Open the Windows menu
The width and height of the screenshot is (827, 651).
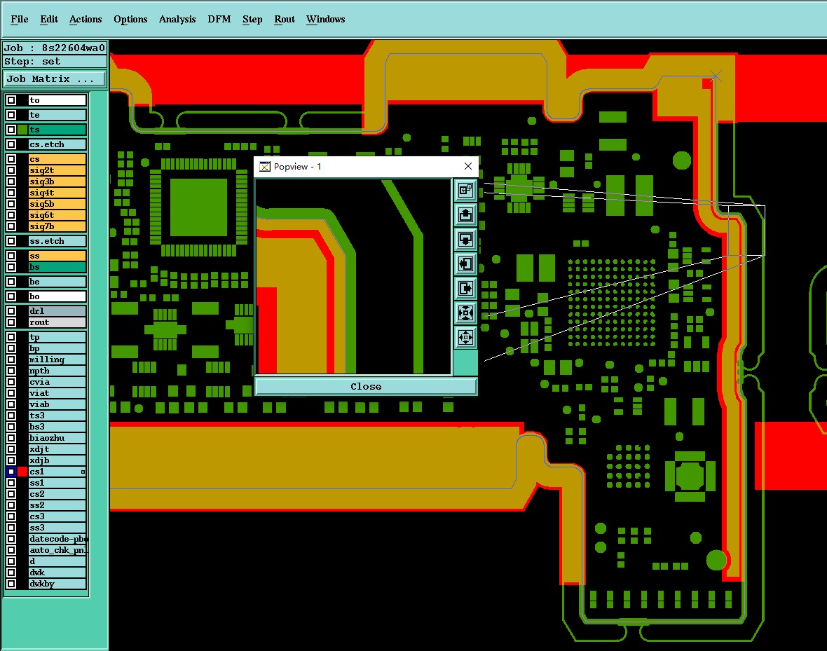point(325,19)
